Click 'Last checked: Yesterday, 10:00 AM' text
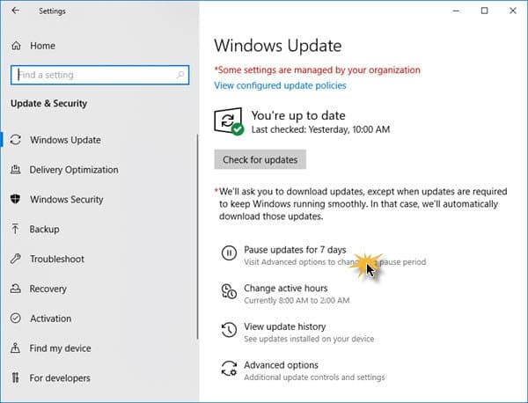Viewport: 528px width, 403px height. pyautogui.click(x=320, y=129)
